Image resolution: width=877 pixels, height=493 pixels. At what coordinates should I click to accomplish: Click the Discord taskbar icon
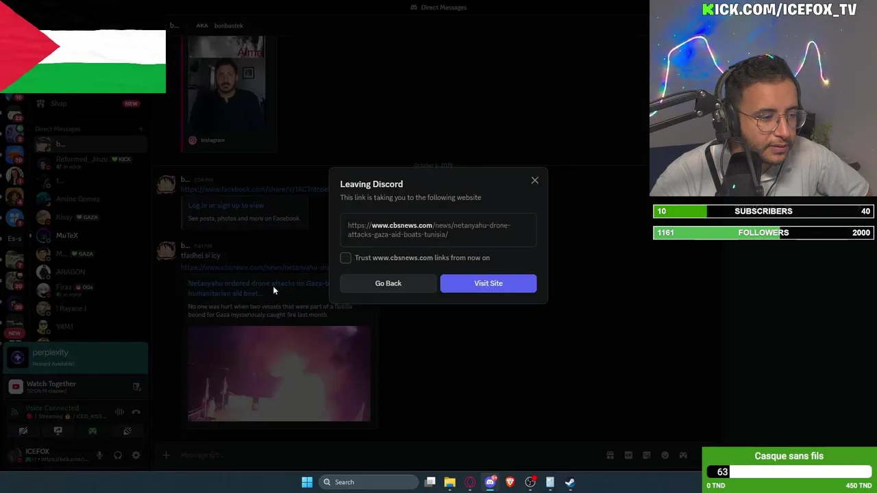490,482
